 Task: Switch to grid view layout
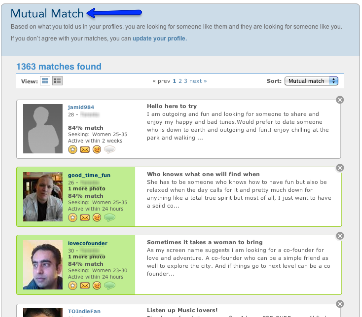pos(45,81)
